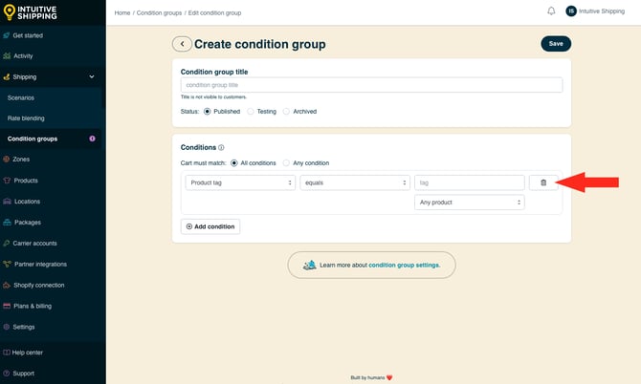This screenshot has height=384, width=641.
Task: Open the Any product dropdown
Action: click(470, 203)
